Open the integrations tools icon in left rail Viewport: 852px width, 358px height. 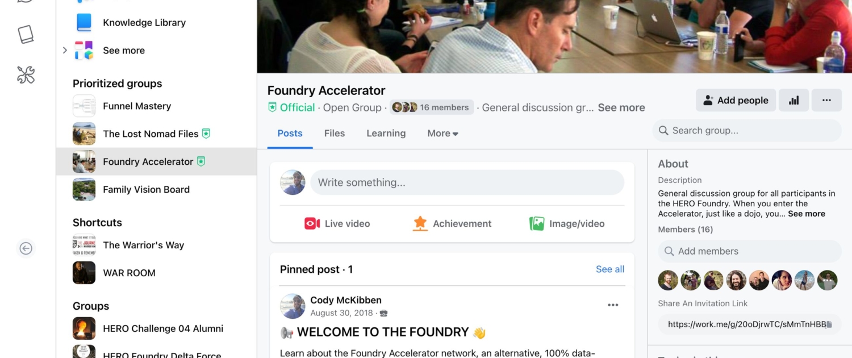point(26,74)
